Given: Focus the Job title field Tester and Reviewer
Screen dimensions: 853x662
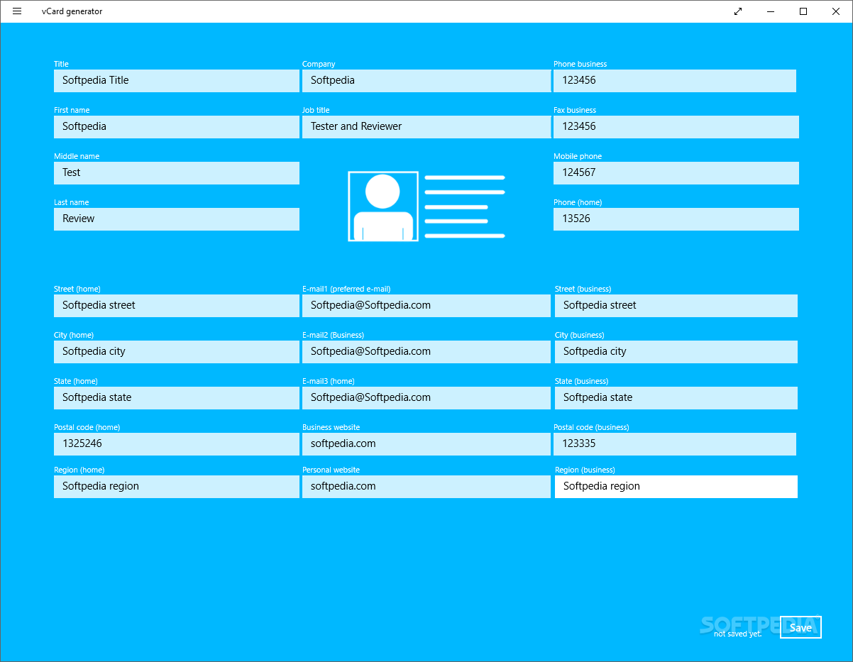Looking at the screenshot, I should point(426,127).
